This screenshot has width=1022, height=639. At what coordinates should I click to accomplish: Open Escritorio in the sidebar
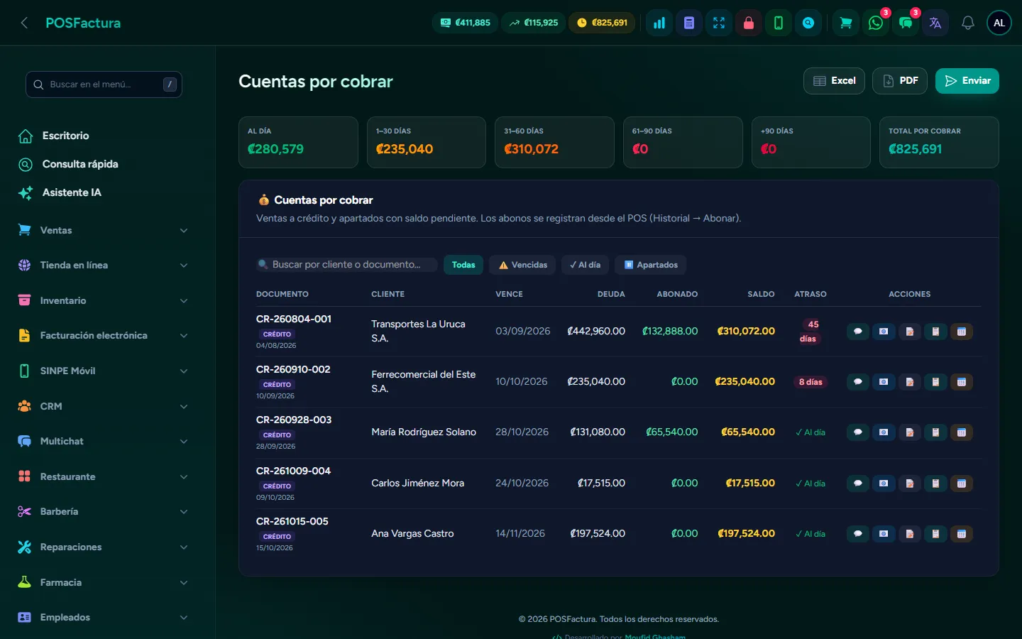point(104,136)
